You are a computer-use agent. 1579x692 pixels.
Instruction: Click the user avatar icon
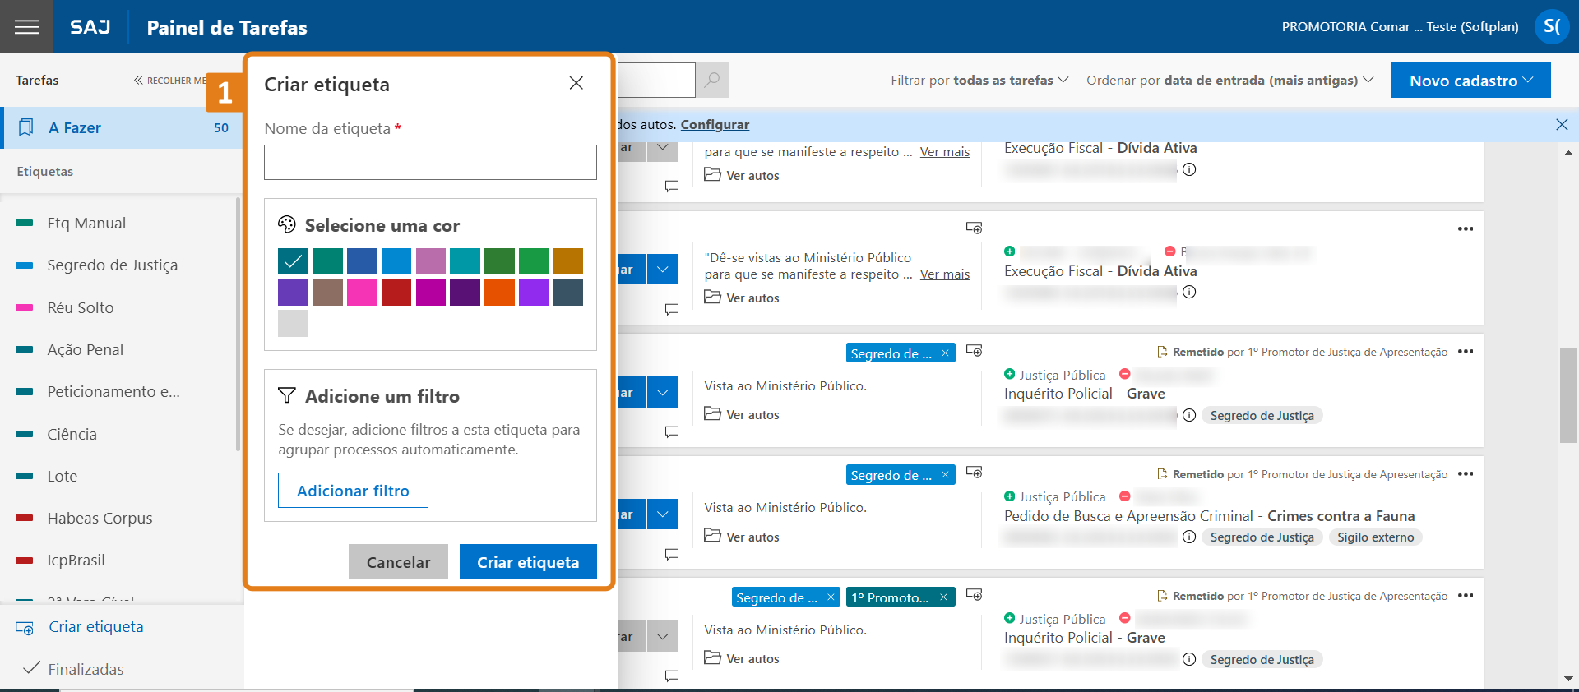point(1551,26)
